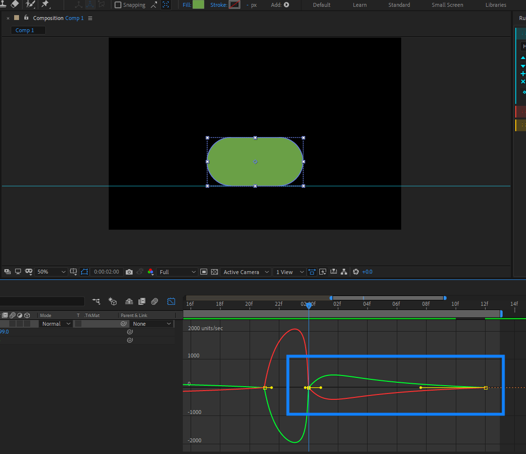Click the Frame Blending timeline icon

coord(142,301)
